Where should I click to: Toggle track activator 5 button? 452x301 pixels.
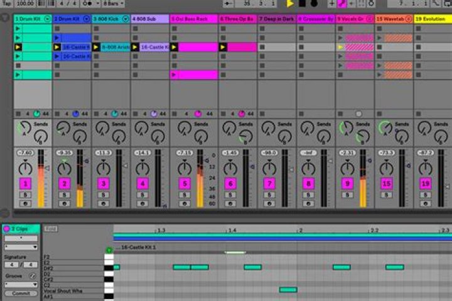(185, 184)
